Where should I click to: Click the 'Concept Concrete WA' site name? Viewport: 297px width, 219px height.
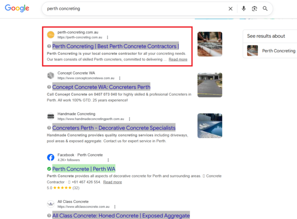click(76, 73)
